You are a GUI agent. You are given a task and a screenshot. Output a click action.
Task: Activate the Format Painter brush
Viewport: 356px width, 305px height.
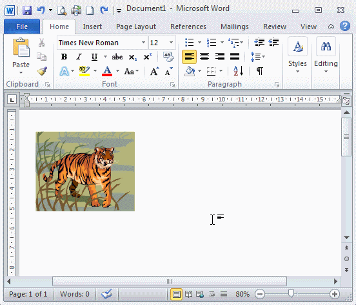click(x=42, y=71)
